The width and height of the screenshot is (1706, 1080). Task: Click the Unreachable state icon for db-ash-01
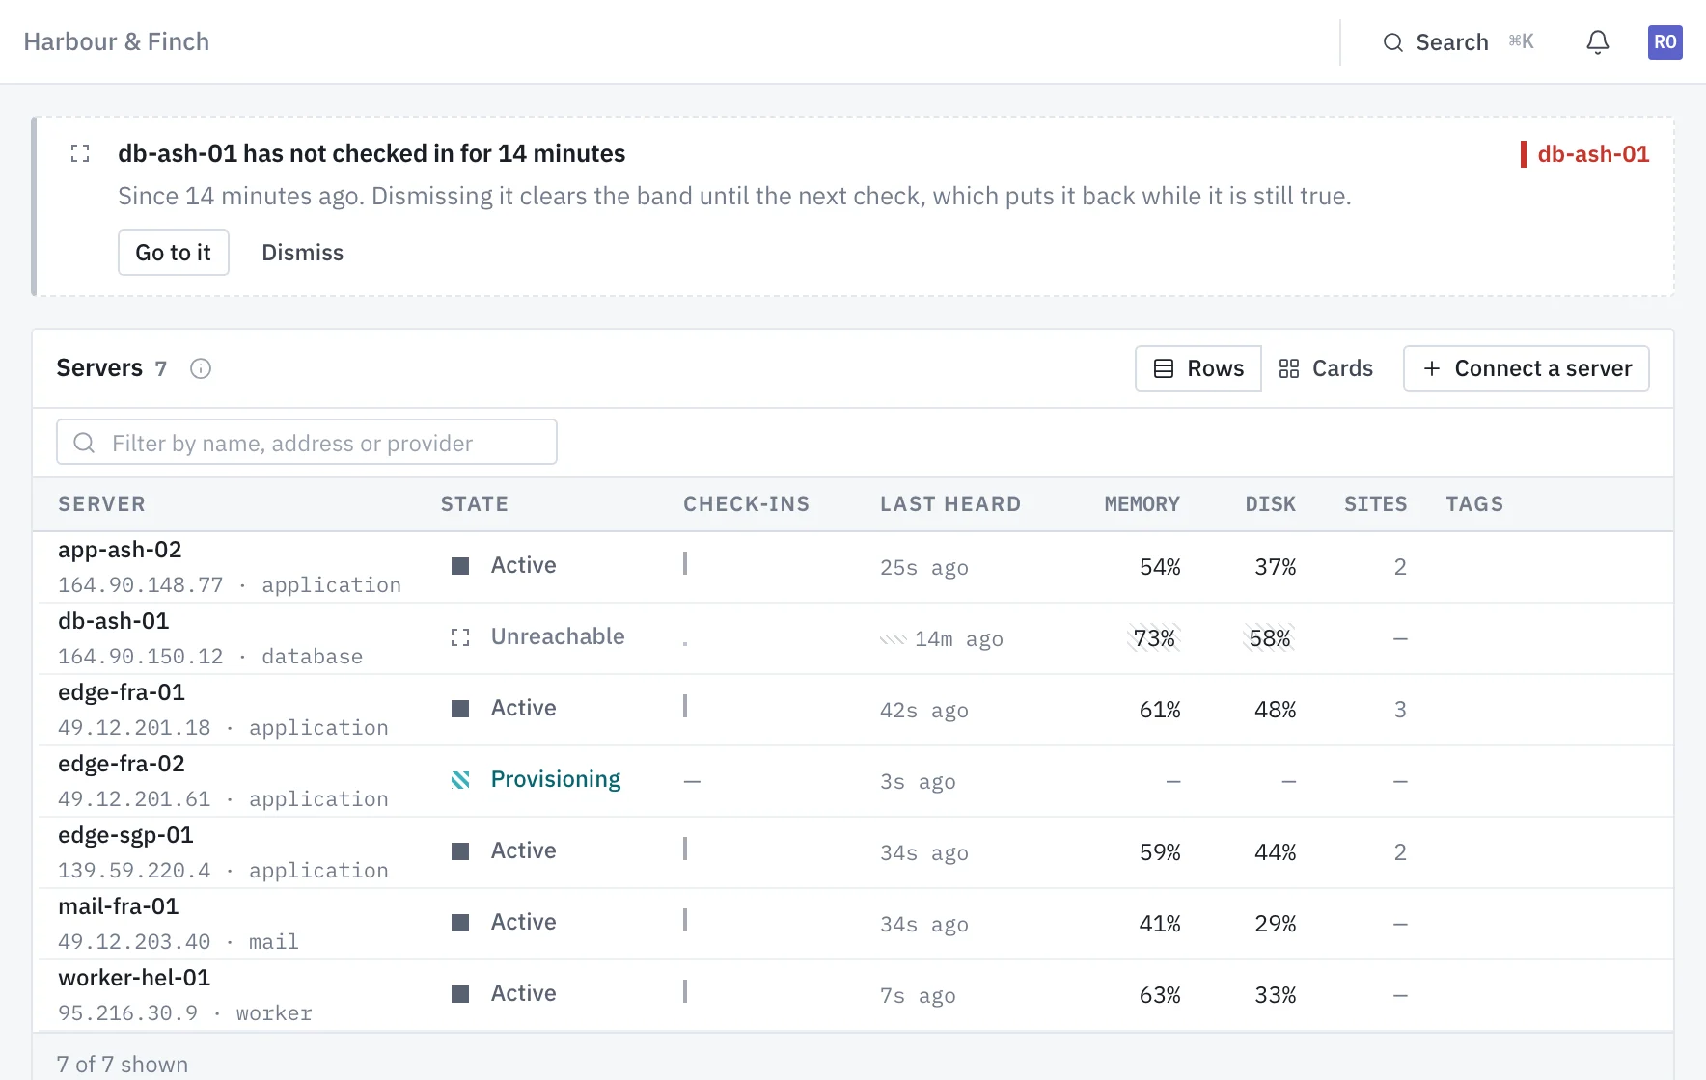pos(460,637)
